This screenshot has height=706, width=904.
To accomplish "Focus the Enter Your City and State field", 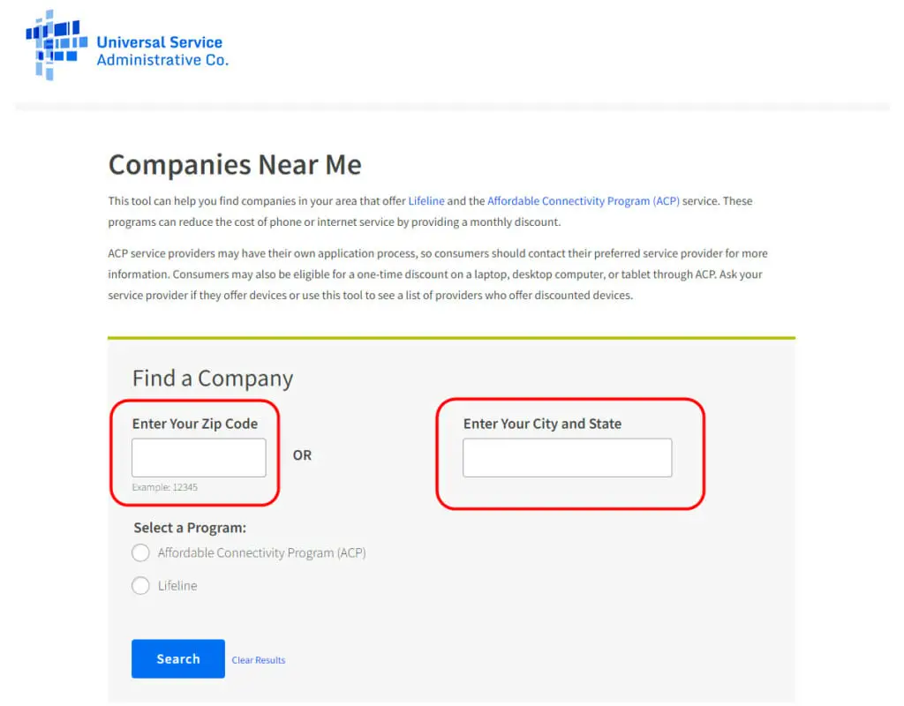I will [568, 458].
